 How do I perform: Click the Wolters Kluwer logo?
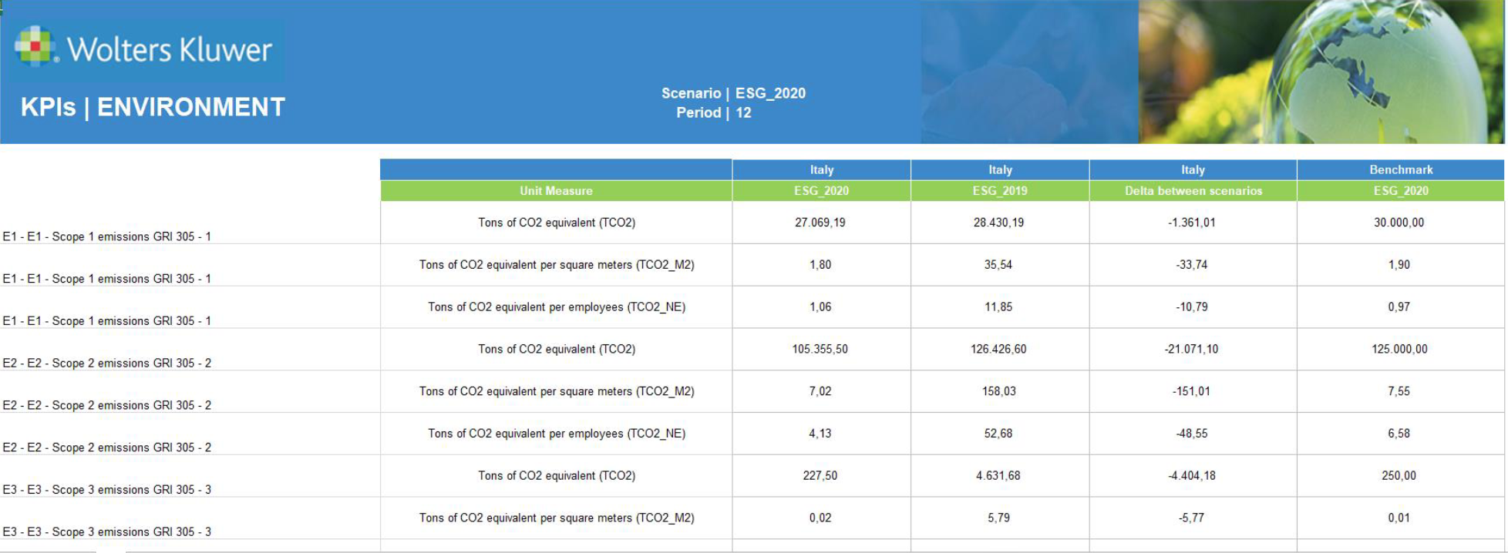pos(144,49)
